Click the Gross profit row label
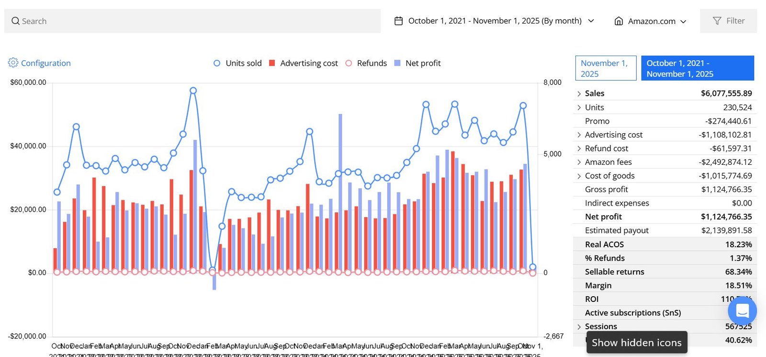The image size is (766, 357). click(606, 190)
